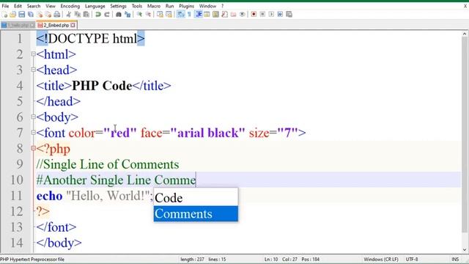The image size is (469, 264).
Task: Toggle synchronize vertical scrolling icon
Action: coord(160,14)
